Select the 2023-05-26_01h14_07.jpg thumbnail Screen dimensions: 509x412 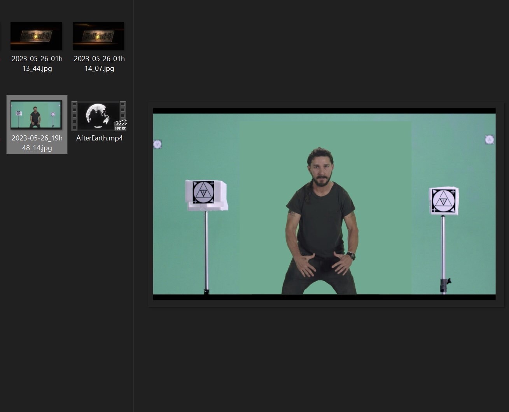click(98, 36)
